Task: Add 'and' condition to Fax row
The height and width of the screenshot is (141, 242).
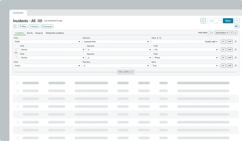Action: [230, 50]
